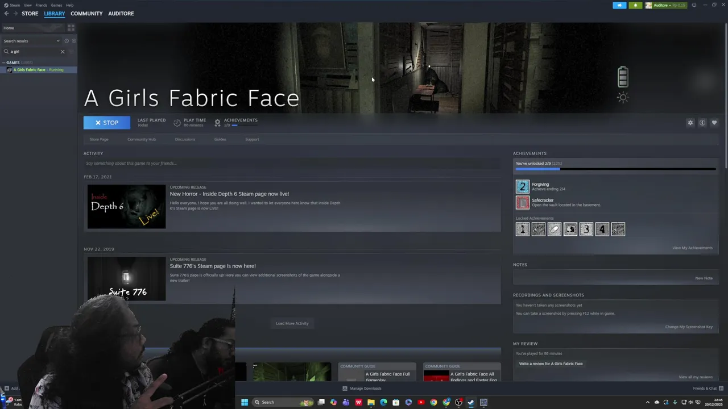Open the Community Hub link
Viewport: 728px width, 409px height.
pyautogui.click(x=142, y=139)
